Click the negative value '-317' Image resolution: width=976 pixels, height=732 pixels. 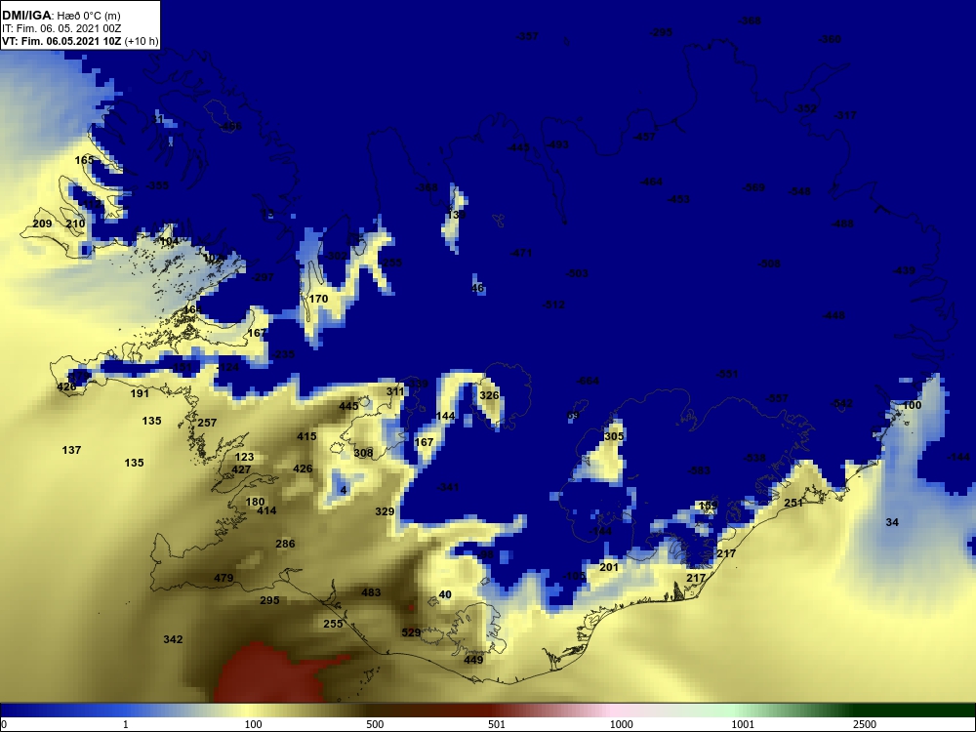(845, 116)
